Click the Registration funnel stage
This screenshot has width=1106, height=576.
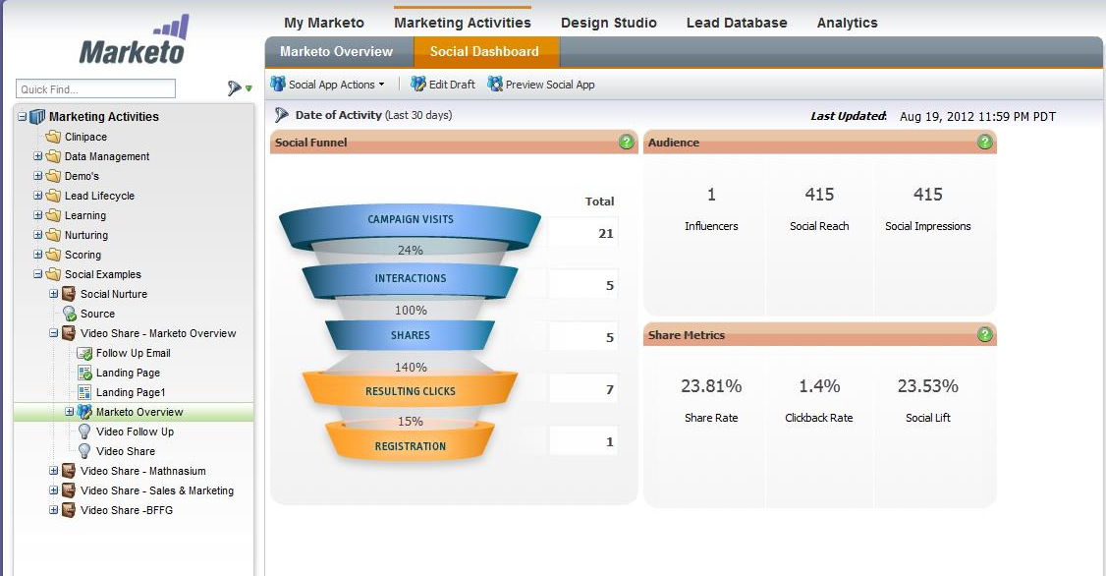tap(411, 444)
